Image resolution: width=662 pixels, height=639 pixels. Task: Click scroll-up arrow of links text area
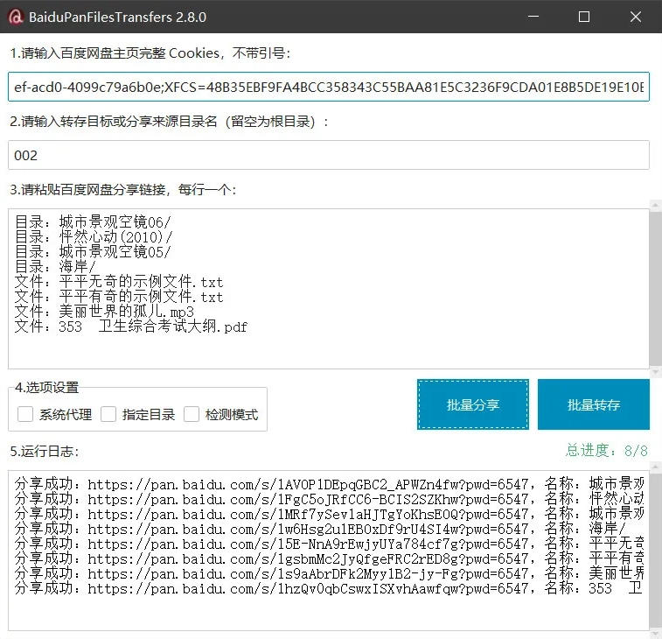point(656,206)
